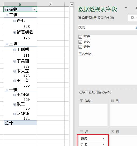137x146 pixels.
Task: Collapse the 严七 row
Action: tap(14, 21)
